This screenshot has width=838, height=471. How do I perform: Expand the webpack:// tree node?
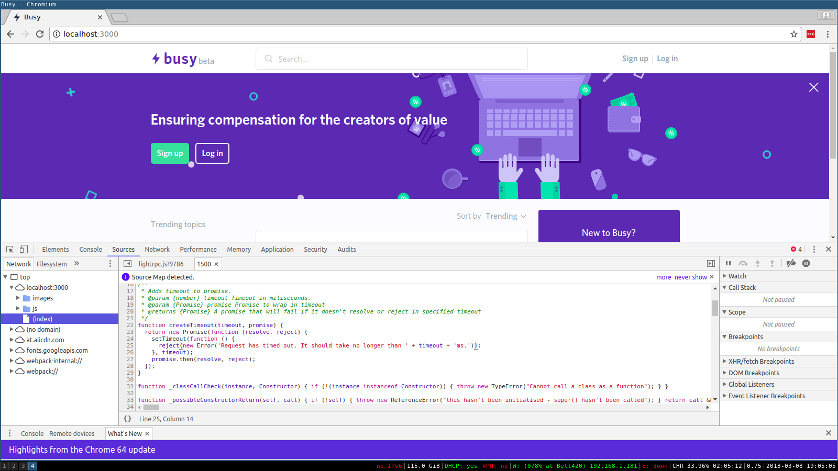[12, 371]
